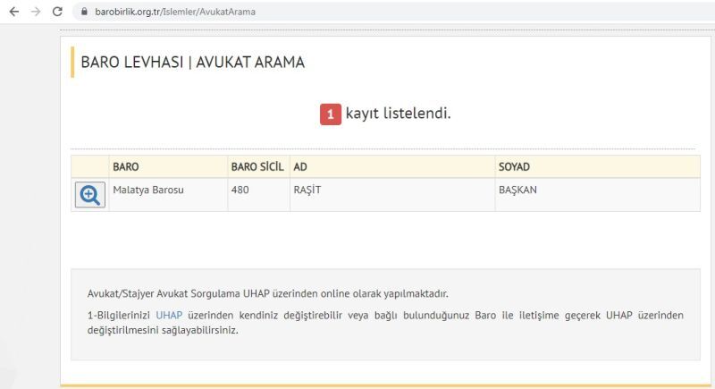This screenshot has height=389, width=715.
Task: Click the BARO SİCİL column header
Action: [258, 166]
